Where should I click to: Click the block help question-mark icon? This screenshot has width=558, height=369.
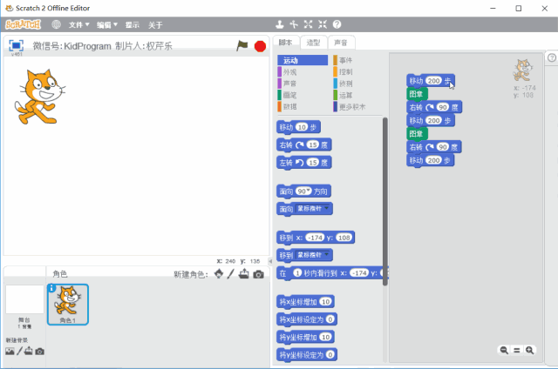coord(337,24)
